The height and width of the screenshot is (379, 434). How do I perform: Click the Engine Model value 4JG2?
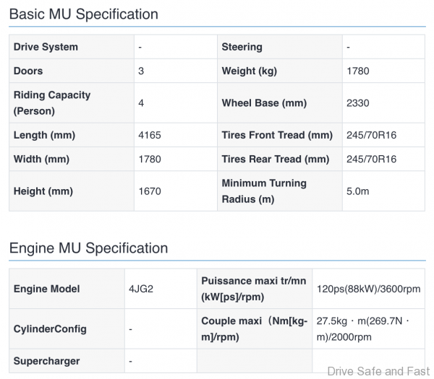[140, 289]
